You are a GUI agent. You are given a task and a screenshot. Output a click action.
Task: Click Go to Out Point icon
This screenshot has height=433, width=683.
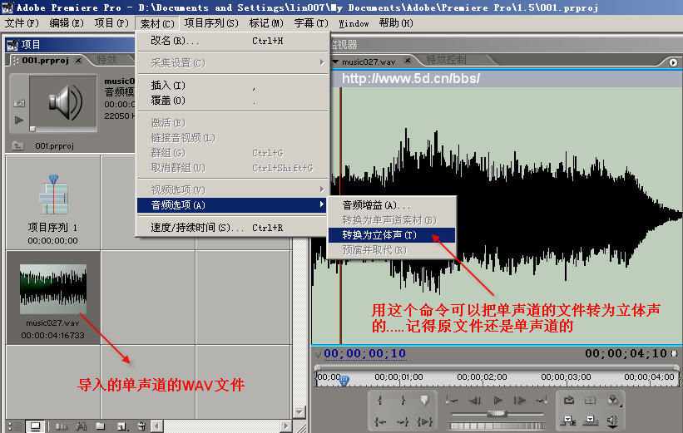403,421
